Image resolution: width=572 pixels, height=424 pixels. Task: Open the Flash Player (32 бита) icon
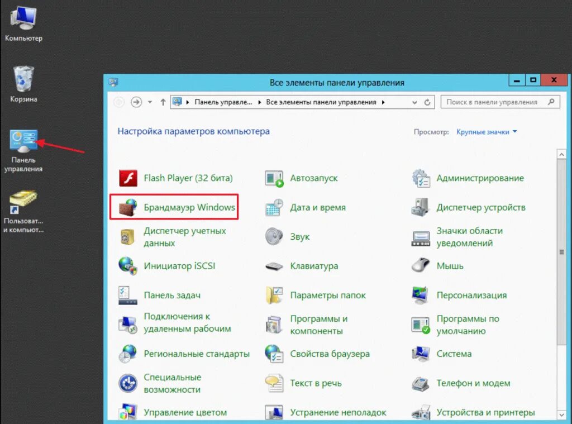click(x=128, y=178)
